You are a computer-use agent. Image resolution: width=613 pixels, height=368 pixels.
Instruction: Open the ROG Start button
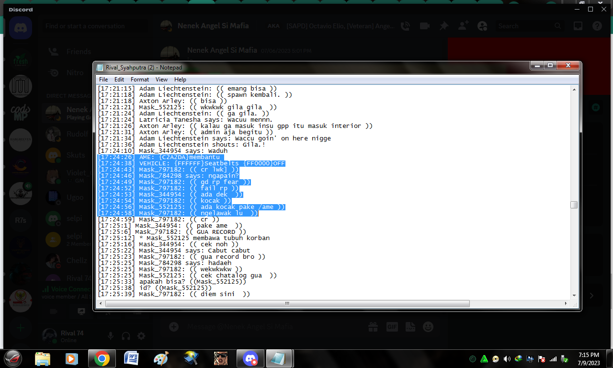click(13, 358)
